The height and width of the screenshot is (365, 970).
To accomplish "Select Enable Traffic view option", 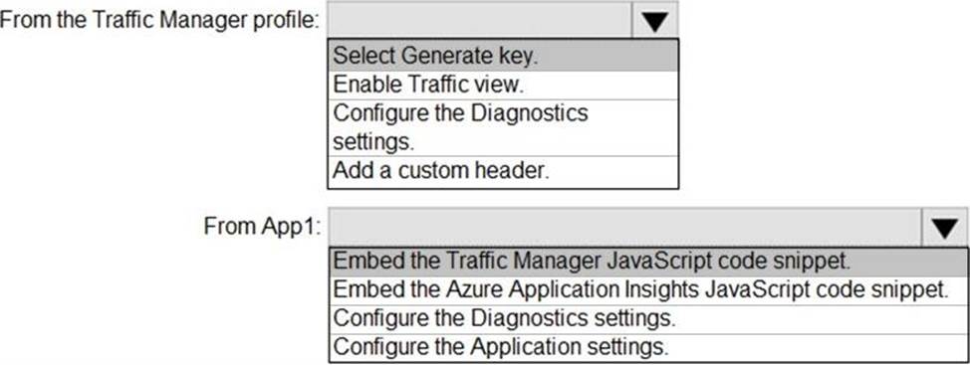I will click(503, 85).
